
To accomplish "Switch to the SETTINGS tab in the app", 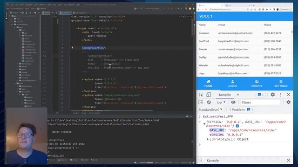I will [x=281, y=83].
